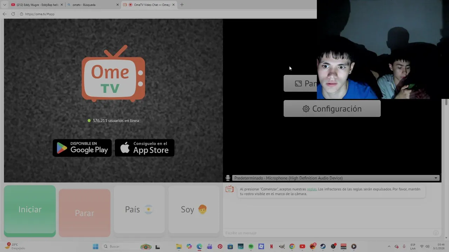Click the microphone icon beside device list
This screenshot has height=252, width=449.
click(x=228, y=178)
